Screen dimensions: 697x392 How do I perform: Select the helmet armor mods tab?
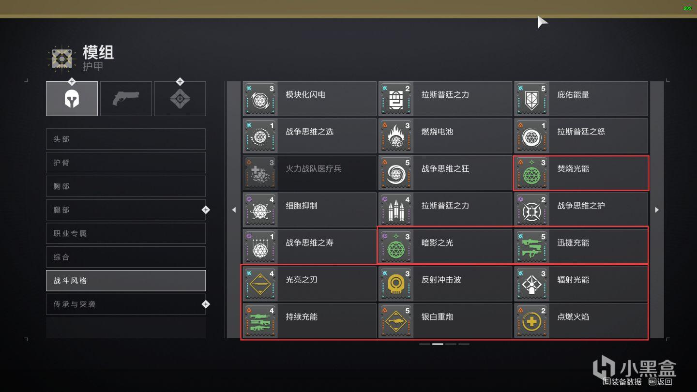72,99
